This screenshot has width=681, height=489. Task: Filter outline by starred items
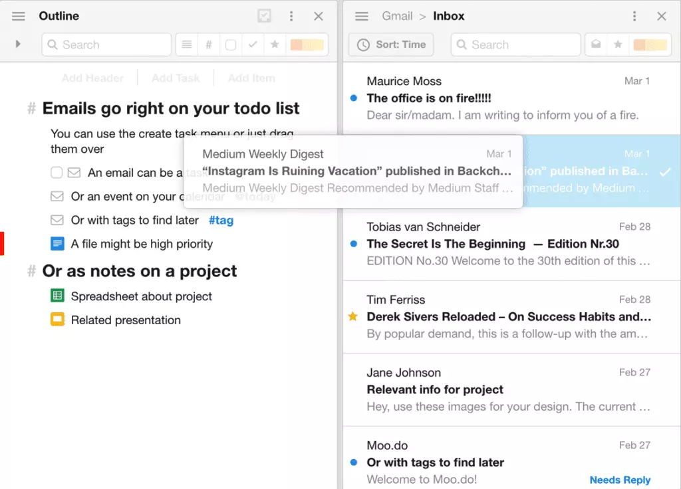274,45
